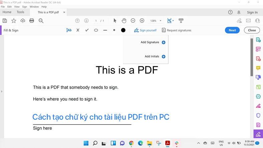Activate the Hand pan tool

coord(124,21)
